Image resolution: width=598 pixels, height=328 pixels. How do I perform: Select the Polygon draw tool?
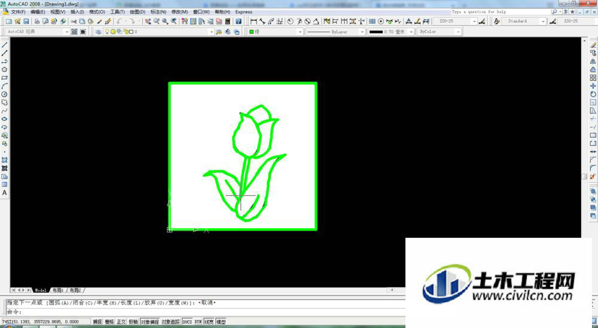(x=5, y=70)
